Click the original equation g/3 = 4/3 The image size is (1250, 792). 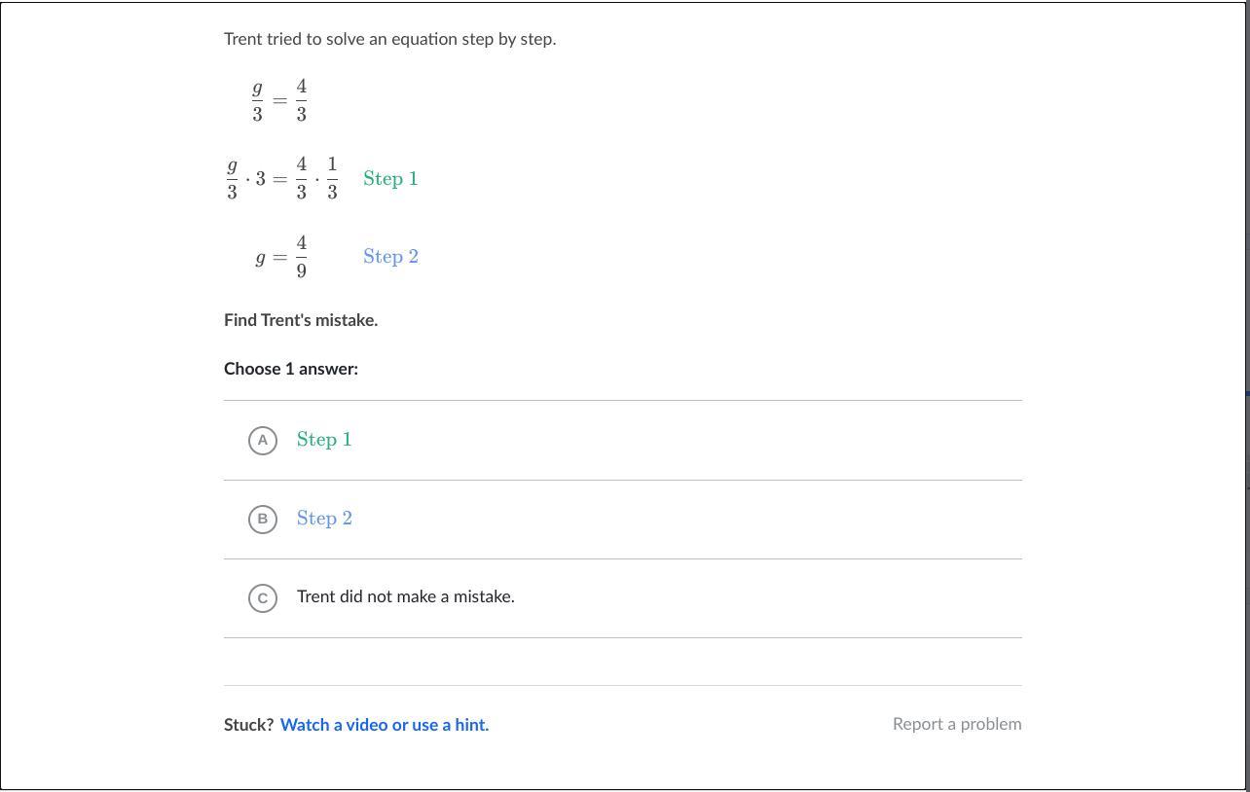tap(279, 100)
